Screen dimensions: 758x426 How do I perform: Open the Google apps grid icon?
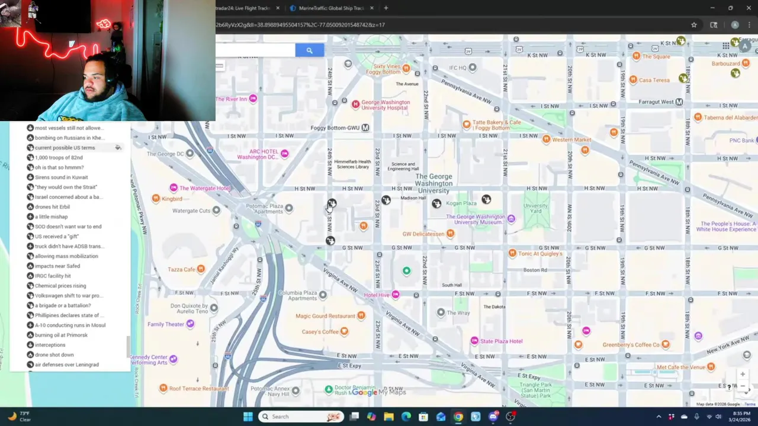click(726, 46)
